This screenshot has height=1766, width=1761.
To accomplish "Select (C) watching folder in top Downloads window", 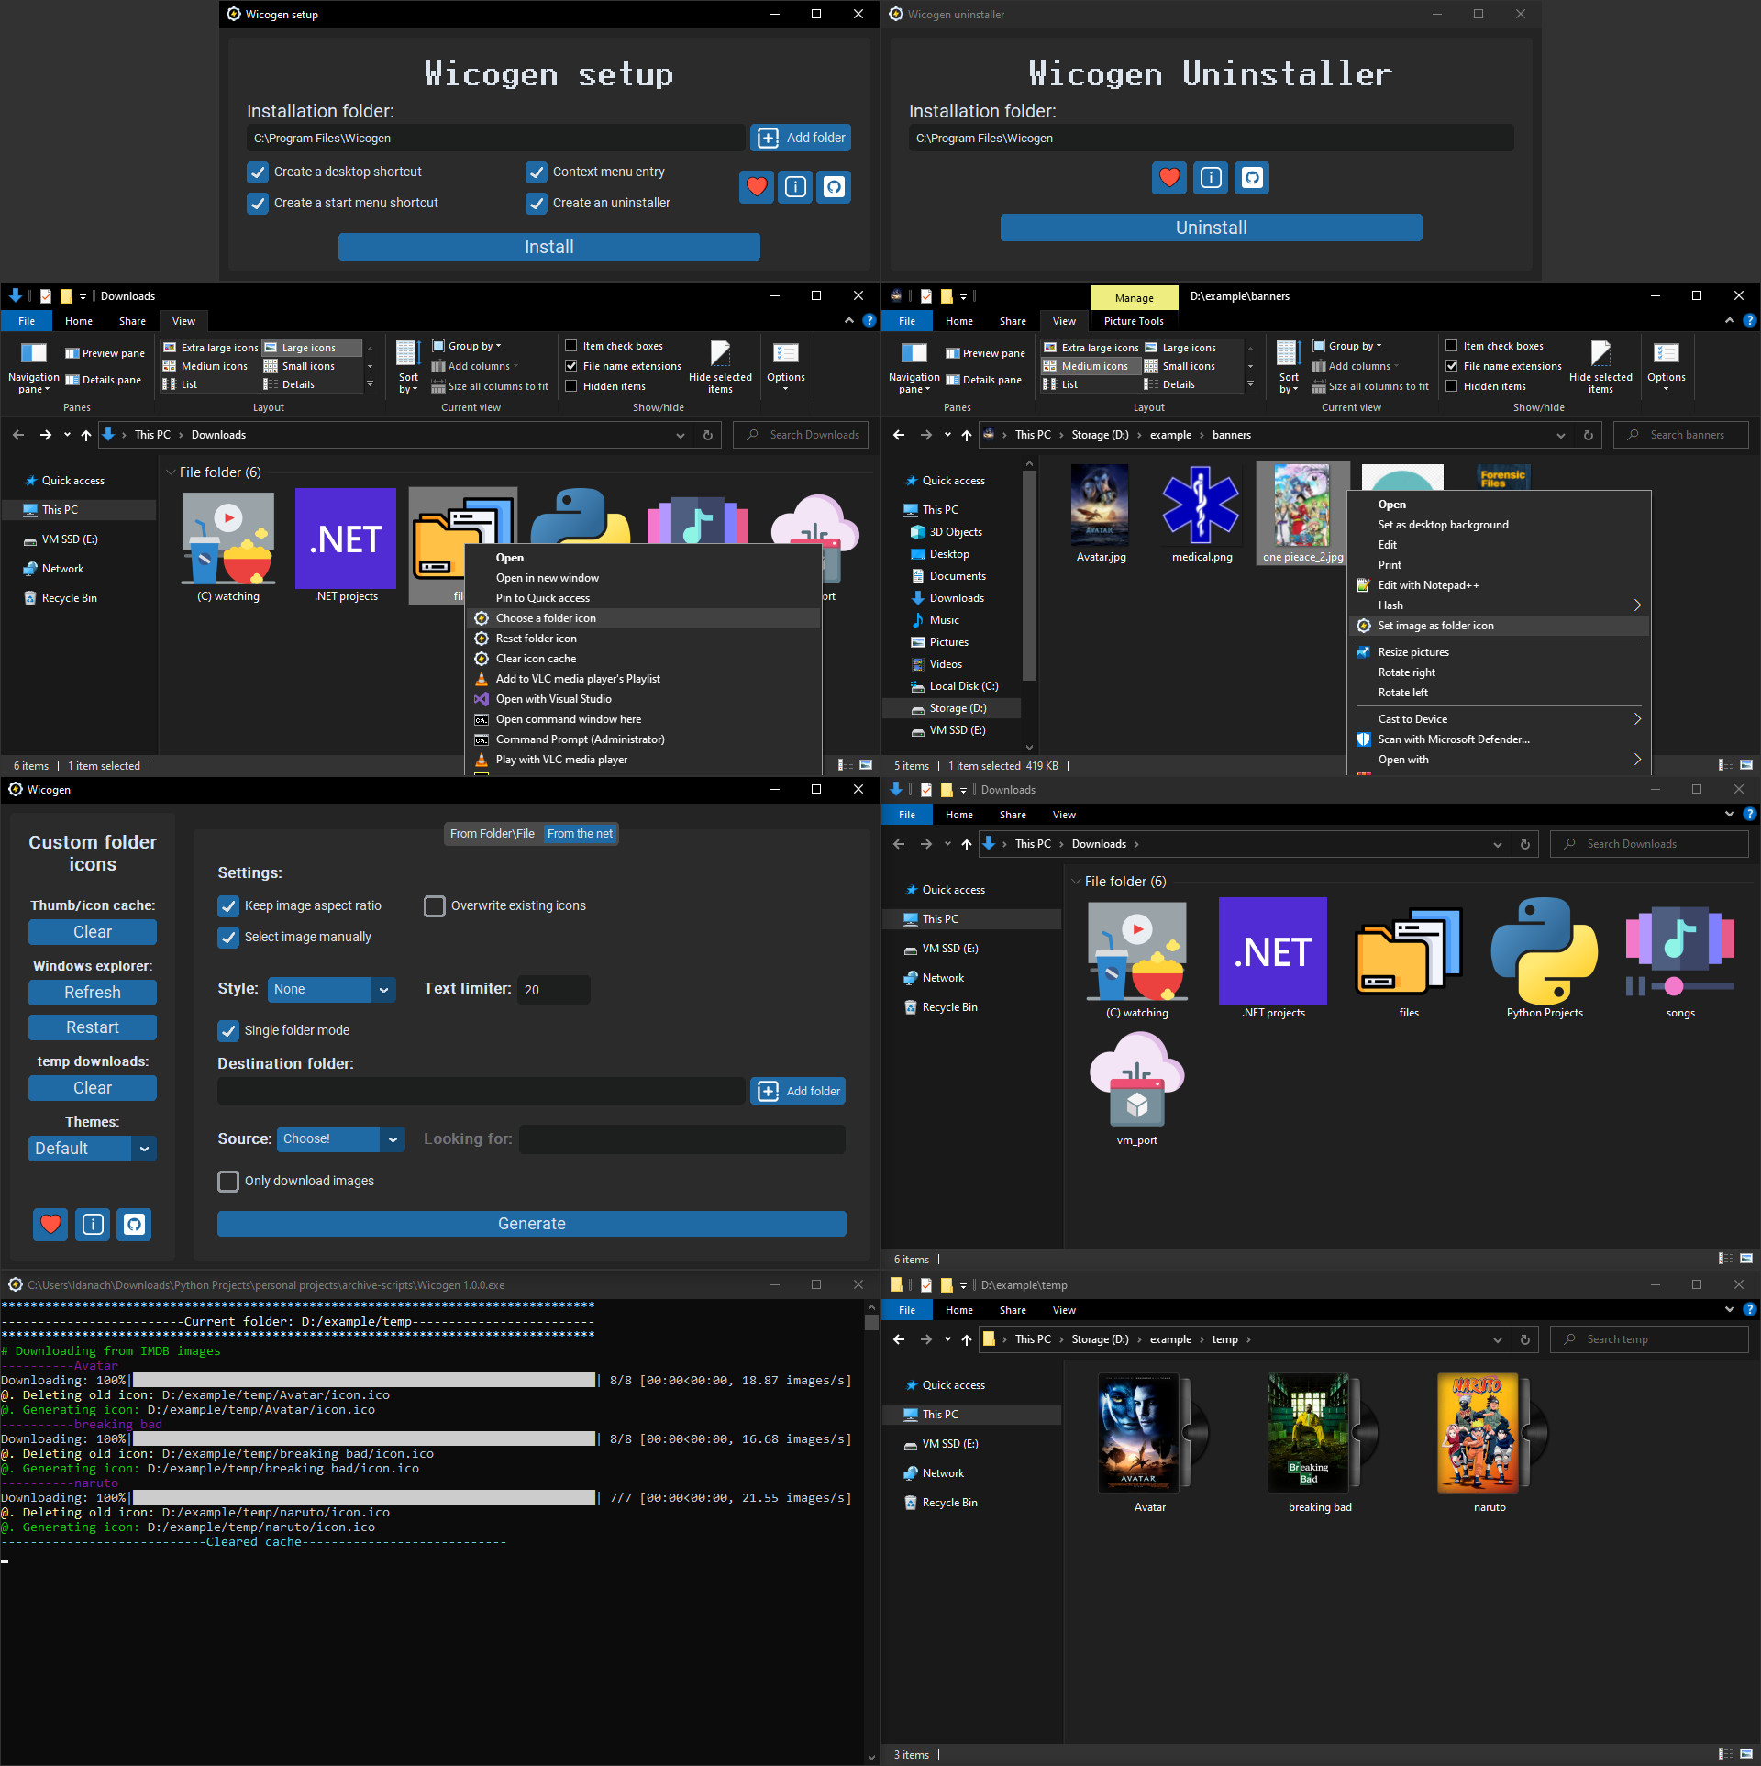I will [x=228, y=547].
